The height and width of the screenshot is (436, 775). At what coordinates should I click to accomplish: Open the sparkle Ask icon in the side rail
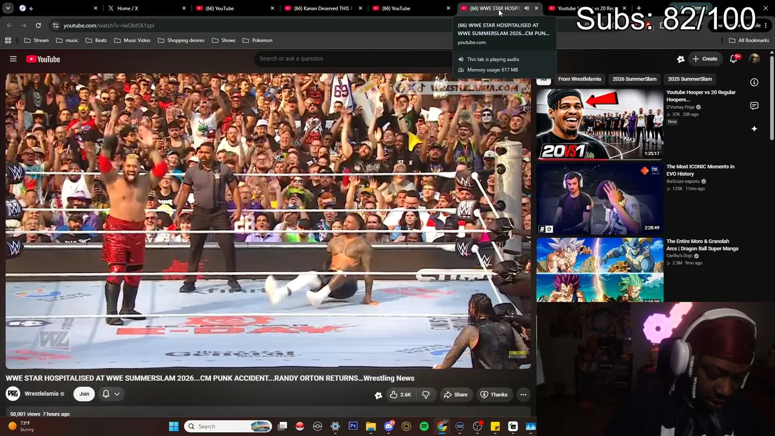coord(754,129)
